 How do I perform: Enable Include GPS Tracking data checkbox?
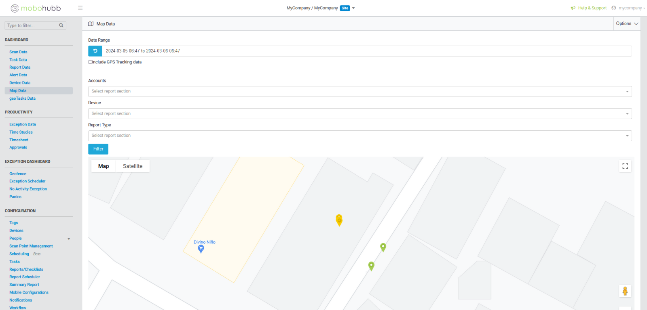(90, 62)
